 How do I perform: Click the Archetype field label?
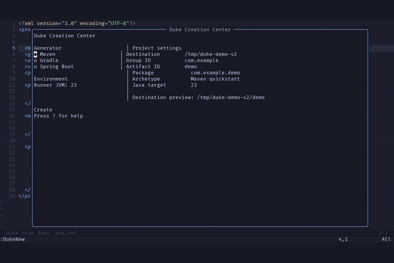[146, 79]
